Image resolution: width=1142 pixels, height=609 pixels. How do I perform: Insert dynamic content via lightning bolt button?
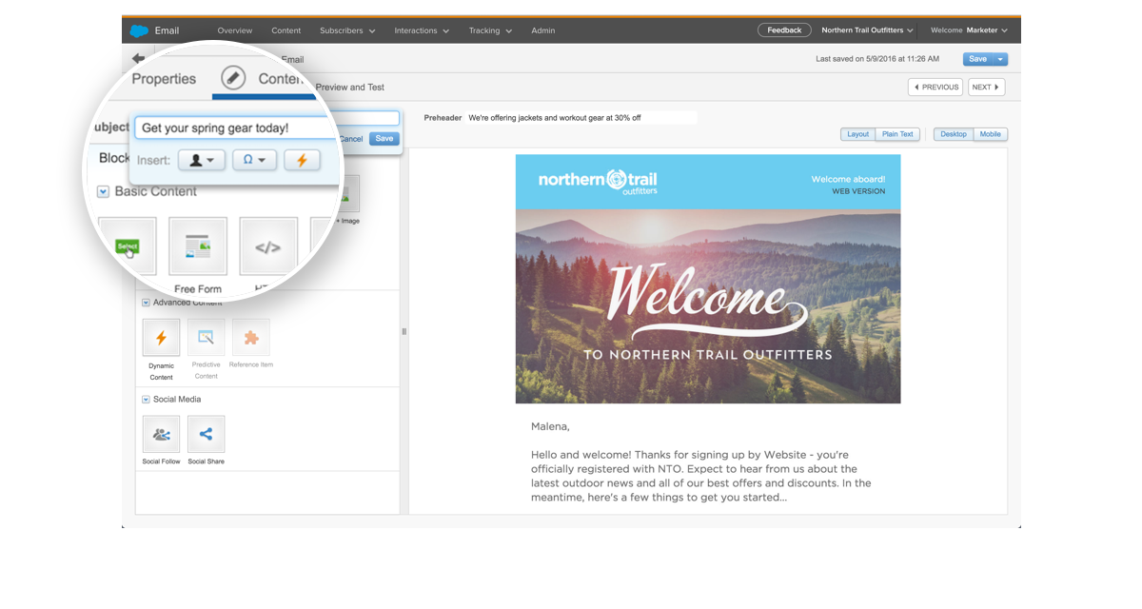[302, 160]
